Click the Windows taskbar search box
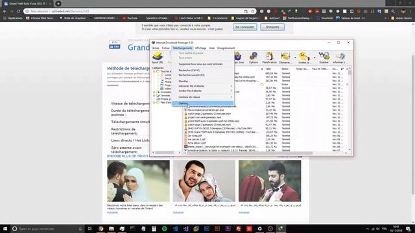This screenshot has height=233, width=415. (x=47, y=228)
